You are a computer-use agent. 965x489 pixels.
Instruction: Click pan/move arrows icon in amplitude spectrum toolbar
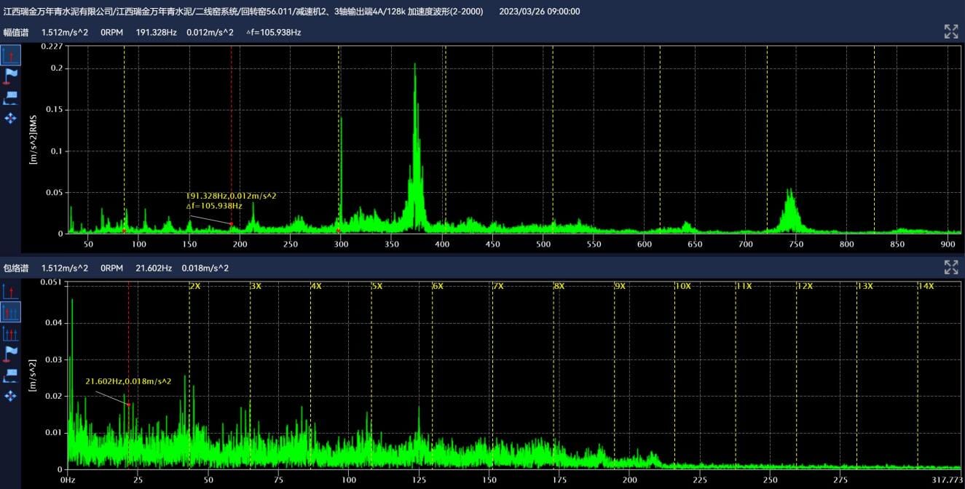click(x=10, y=118)
